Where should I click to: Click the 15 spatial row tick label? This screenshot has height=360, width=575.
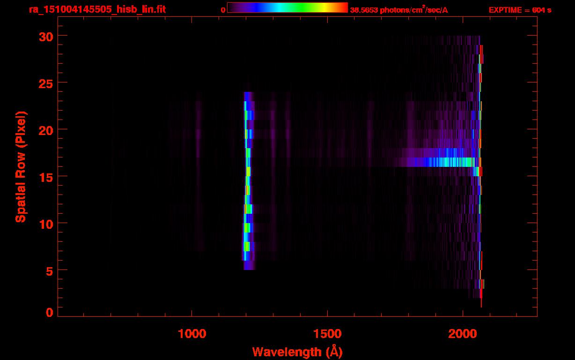coord(46,177)
